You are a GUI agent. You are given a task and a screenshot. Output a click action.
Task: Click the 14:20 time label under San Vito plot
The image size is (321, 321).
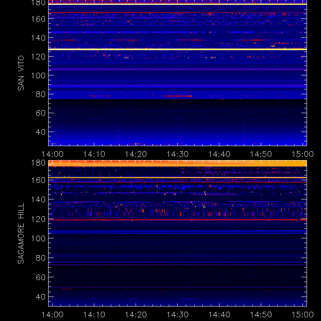point(136,154)
